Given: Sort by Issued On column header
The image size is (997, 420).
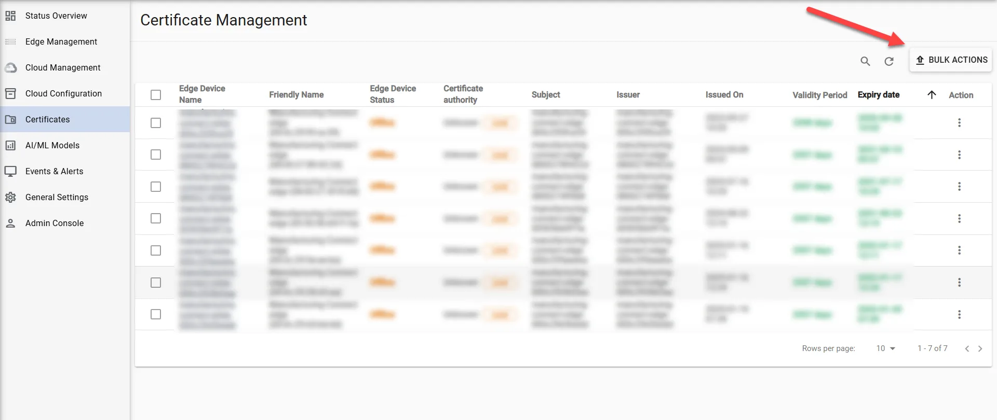Looking at the screenshot, I should pyautogui.click(x=724, y=95).
